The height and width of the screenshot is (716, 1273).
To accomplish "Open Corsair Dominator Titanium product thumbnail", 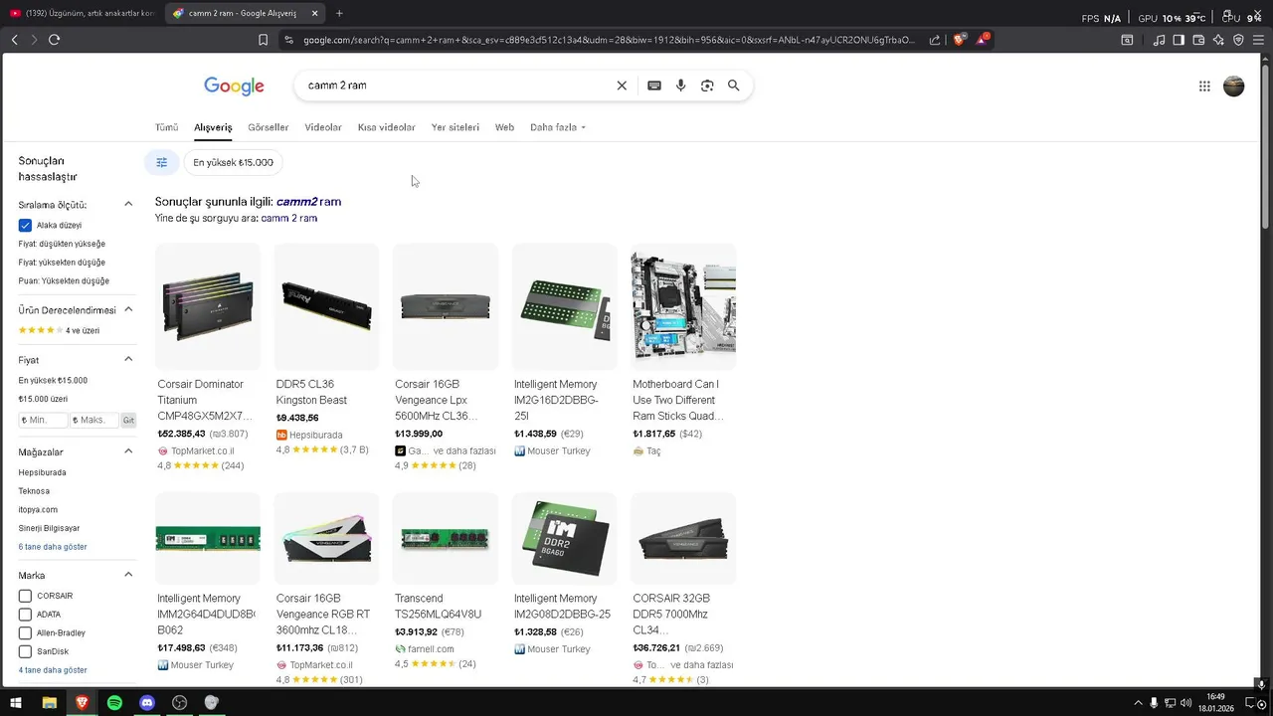I will pos(207,306).
